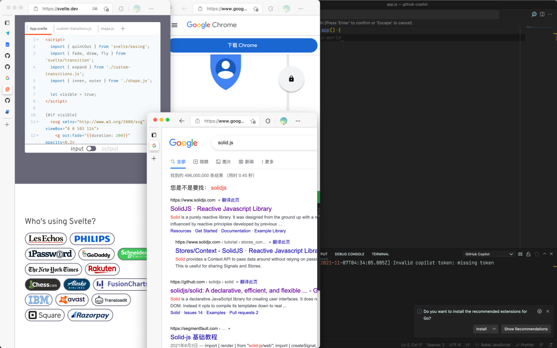Clear the output panel in VS Code
The width and height of the screenshot is (557, 348).
tap(520, 254)
